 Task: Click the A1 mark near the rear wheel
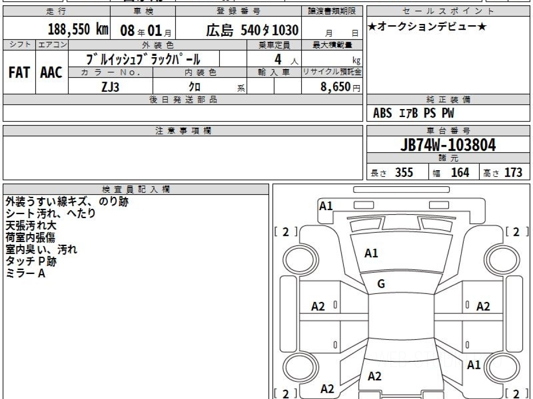(x=474, y=365)
